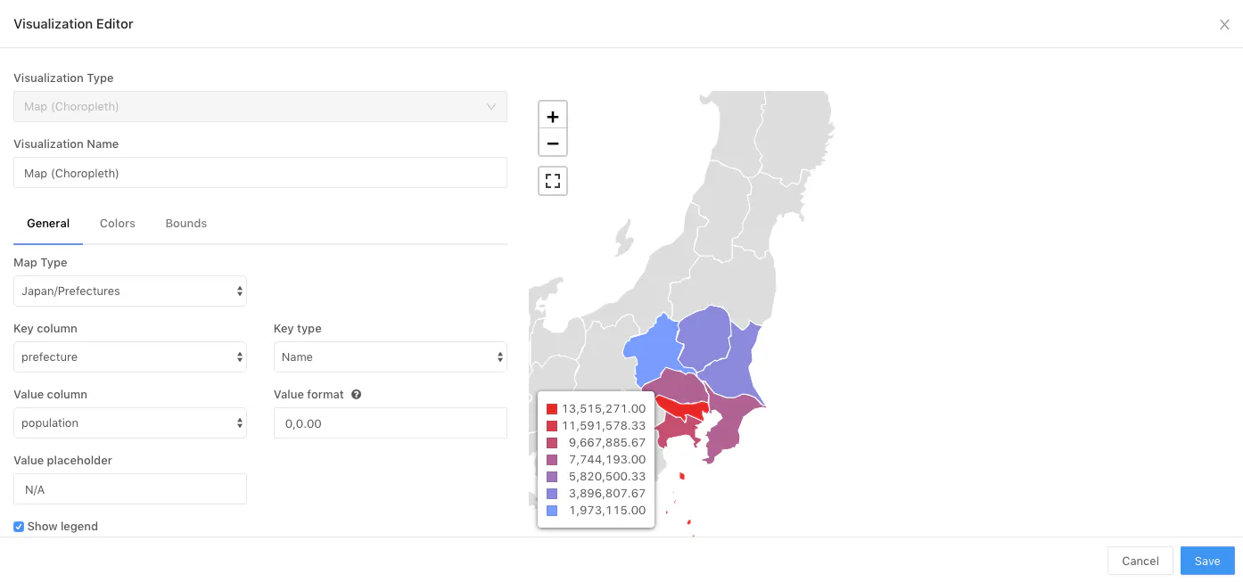Image resolution: width=1243 pixels, height=582 pixels.
Task: Zoom in on the map
Action: 553,114
